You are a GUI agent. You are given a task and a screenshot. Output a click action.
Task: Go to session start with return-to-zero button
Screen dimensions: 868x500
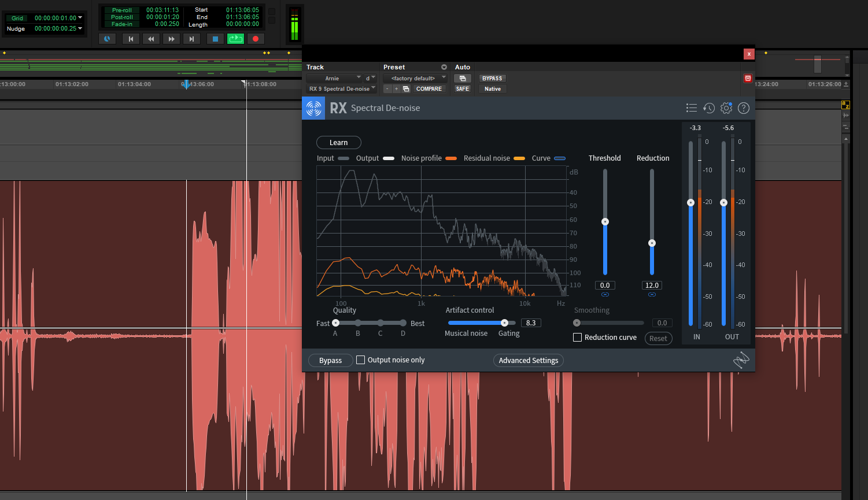click(x=131, y=39)
